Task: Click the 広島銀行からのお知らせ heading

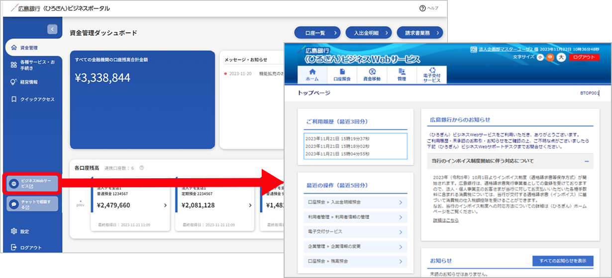Action: click(x=459, y=120)
